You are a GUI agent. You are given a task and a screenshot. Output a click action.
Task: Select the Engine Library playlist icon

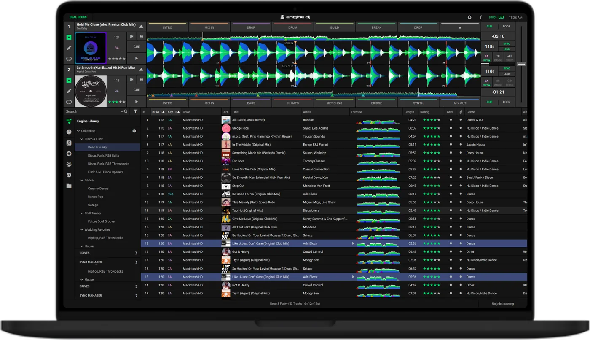pyautogui.click(x=69, y=121)
